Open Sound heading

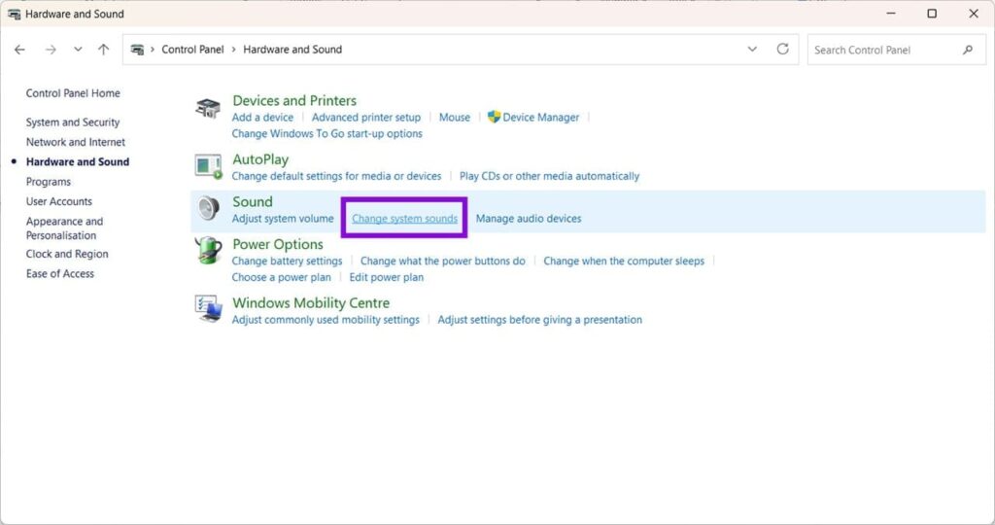click(x=253, y=202)
